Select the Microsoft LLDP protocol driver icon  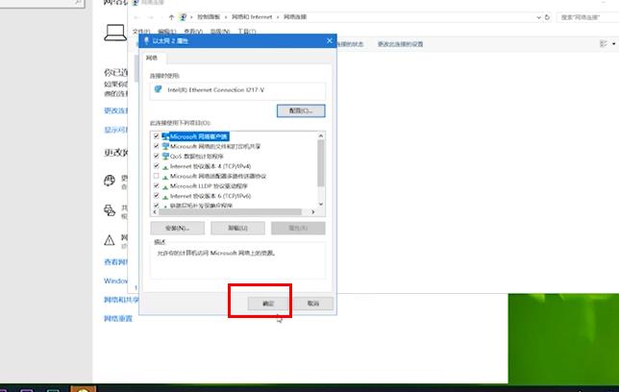pos(165,186)
